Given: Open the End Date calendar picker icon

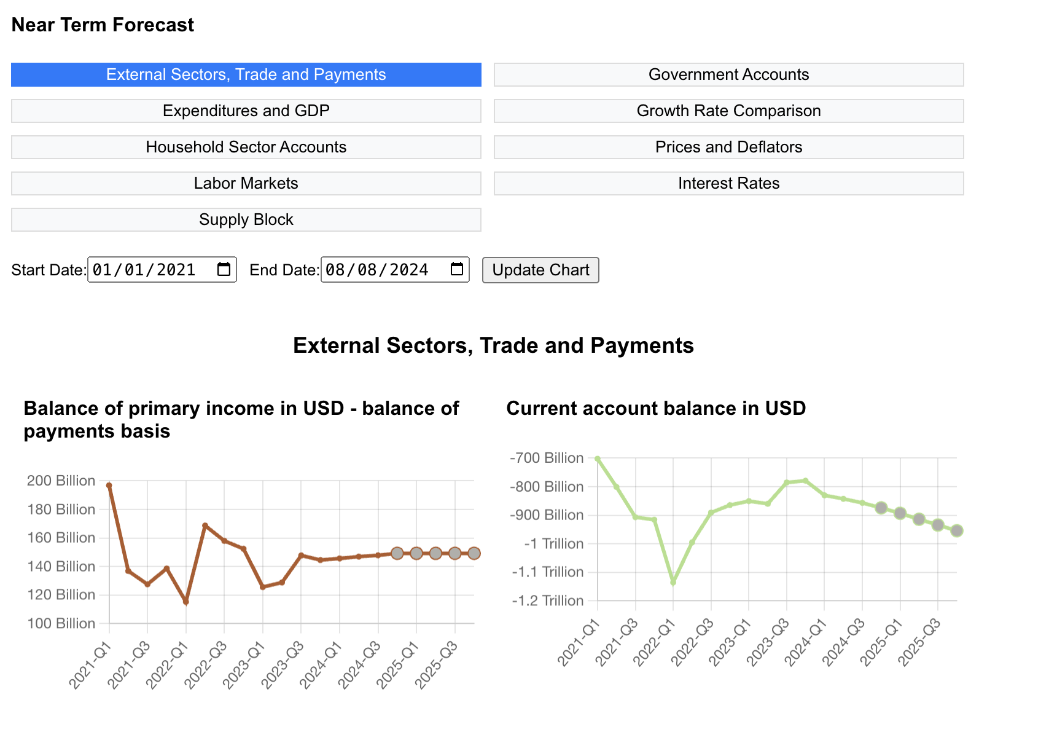Looking at the screenshot, I should pos(457,269).
